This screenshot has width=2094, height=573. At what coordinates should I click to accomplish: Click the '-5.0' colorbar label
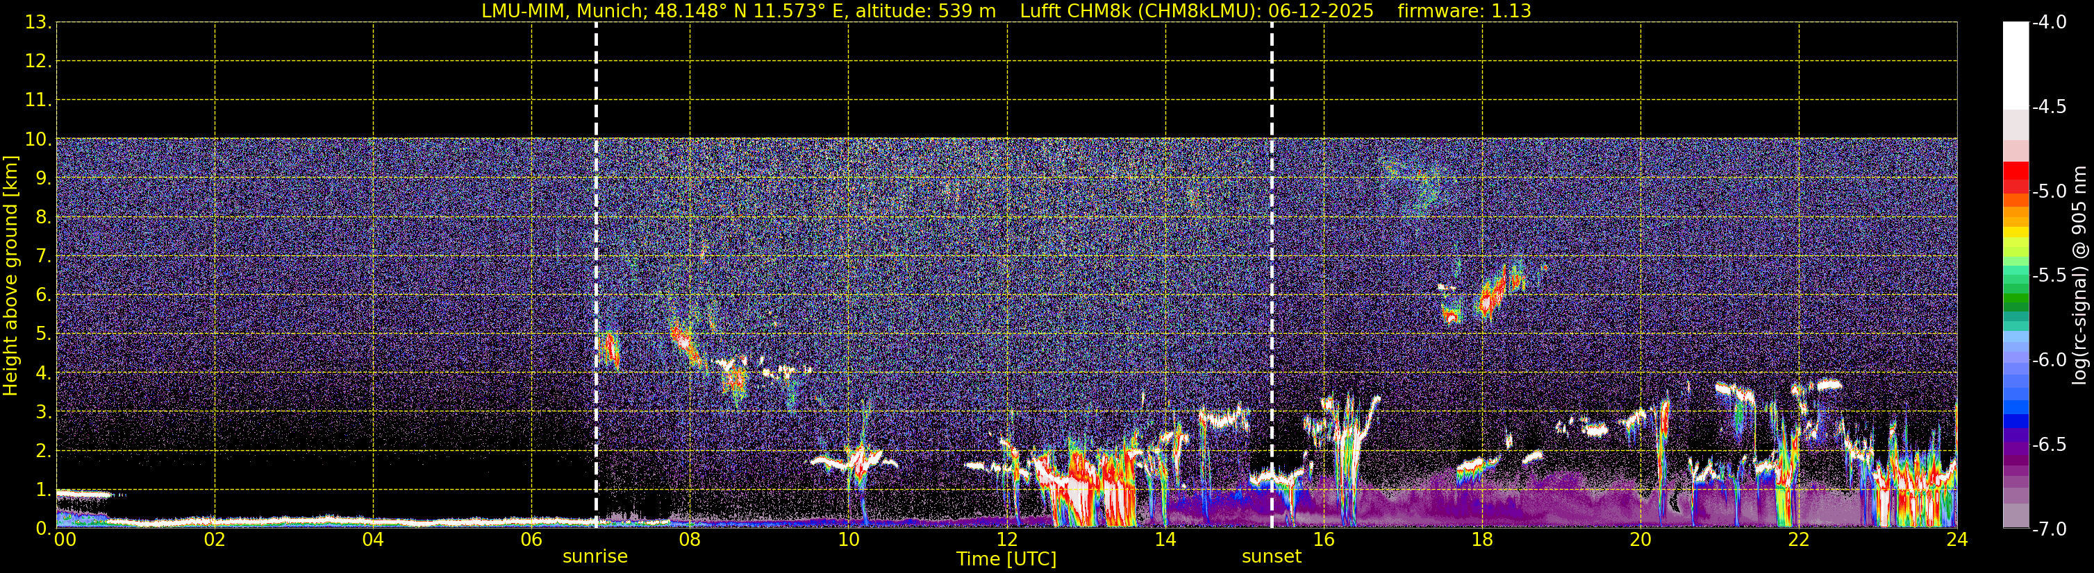pyautogui.click(x=2050, y=191)
